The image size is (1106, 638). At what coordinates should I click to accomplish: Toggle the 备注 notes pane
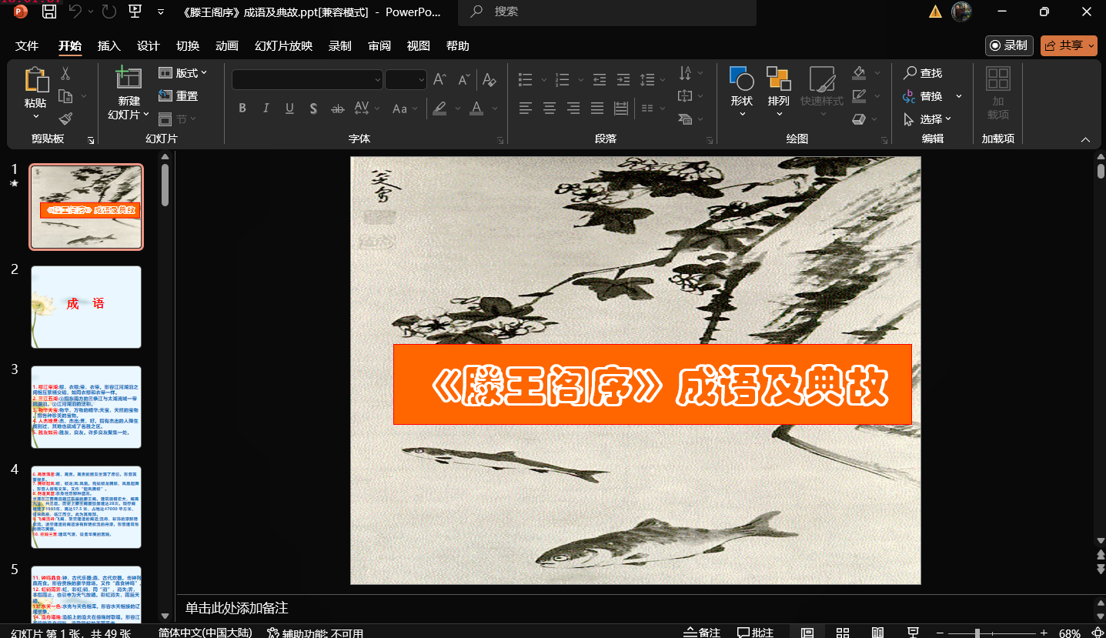pyautogui.click(x=702, y=633)
